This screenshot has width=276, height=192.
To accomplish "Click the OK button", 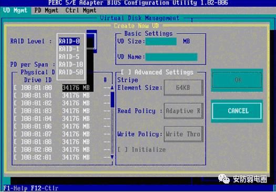I will [237, 80].
